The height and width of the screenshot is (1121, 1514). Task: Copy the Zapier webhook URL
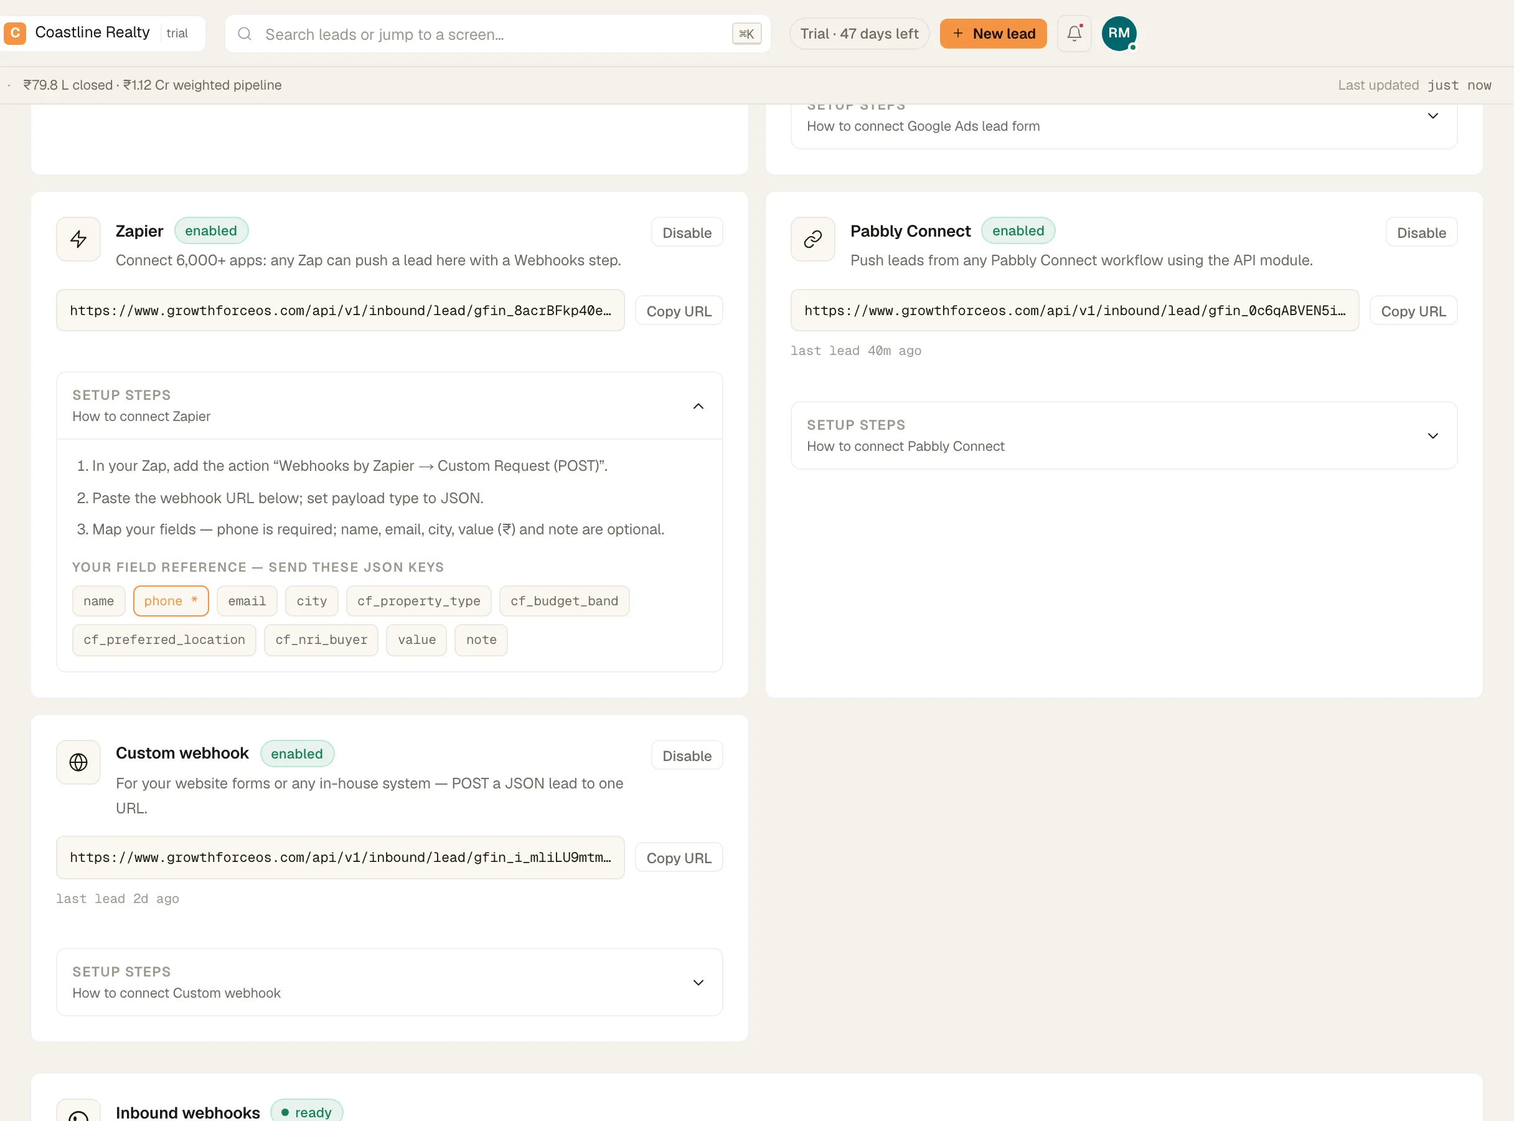click(x=679, y=311)
